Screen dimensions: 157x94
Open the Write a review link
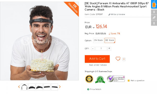pyautogui.click(x=117, y=14)
